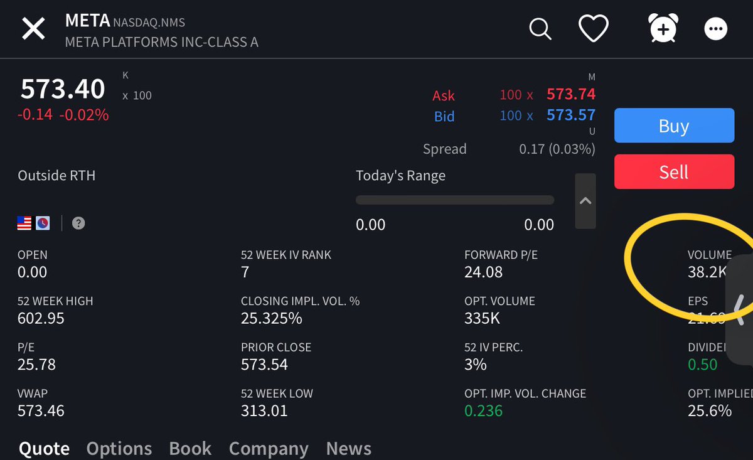Tap the red Sell button
753x460 pixels.
(x=674, y=171)
